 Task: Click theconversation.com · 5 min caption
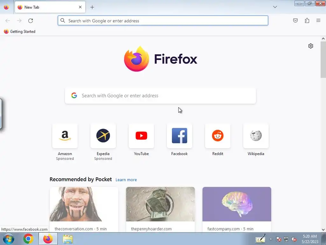tap(81, 229)
